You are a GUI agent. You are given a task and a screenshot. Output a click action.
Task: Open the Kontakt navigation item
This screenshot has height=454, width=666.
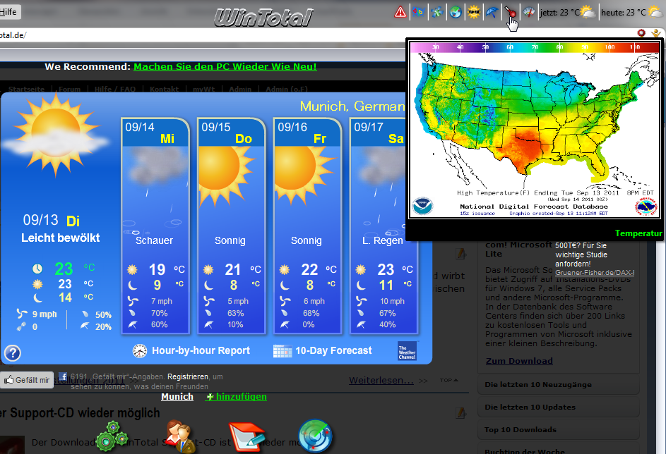coord(164,89)
